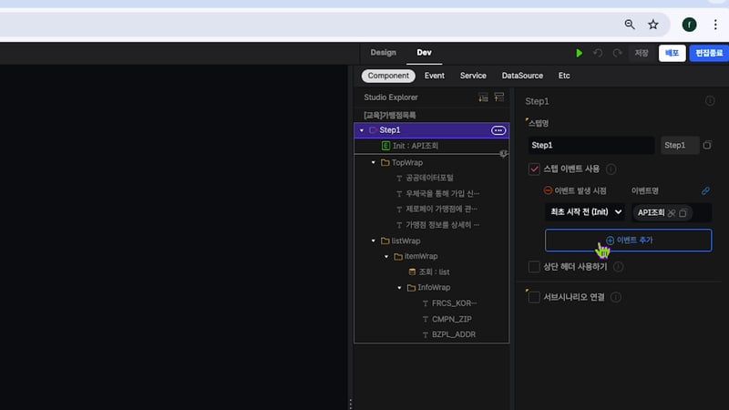Open the browser zoom magnifier icon
This screenshot has height=410, width=729.
coord(630,25)
